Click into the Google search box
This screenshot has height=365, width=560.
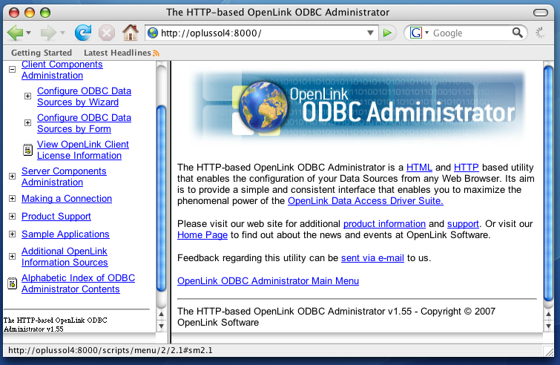pyautogui.click(x=471, y=33)
